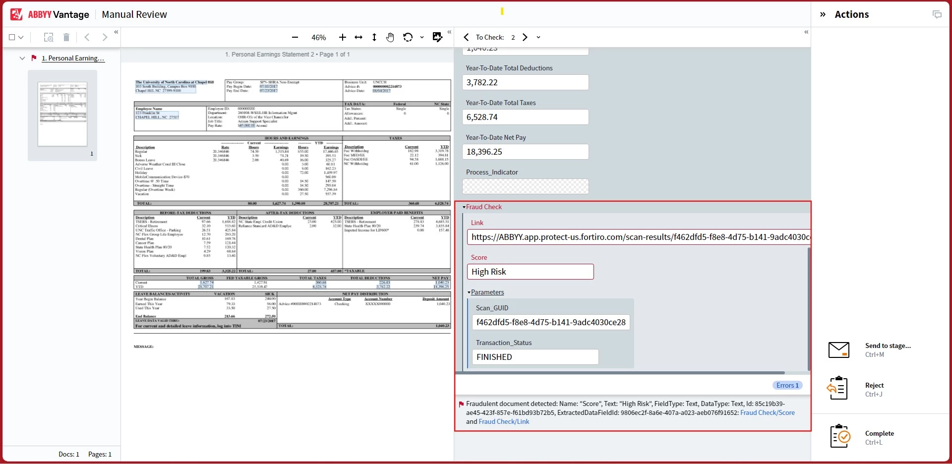Collapse the Parameters section
The image size is (952, 464).
click(x=469, y=292)
